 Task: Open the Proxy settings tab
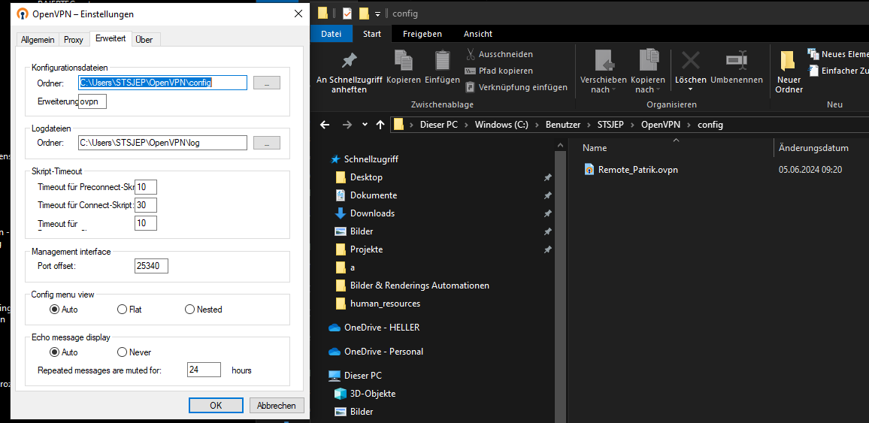pyautogui.click(x=73, y=39)
